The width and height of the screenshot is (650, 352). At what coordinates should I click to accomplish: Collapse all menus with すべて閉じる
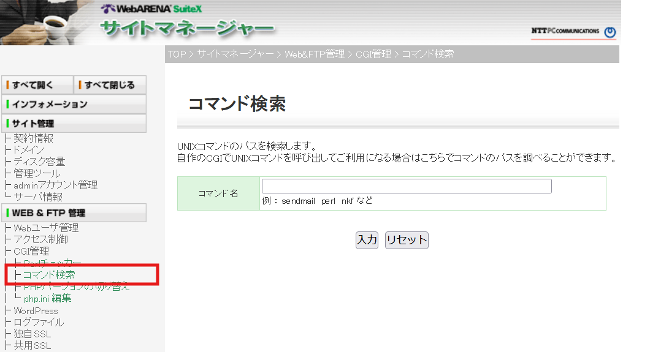[x=110, y=85]
